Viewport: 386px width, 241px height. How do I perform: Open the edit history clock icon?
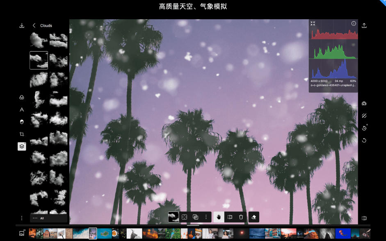(x=364, y=128)
